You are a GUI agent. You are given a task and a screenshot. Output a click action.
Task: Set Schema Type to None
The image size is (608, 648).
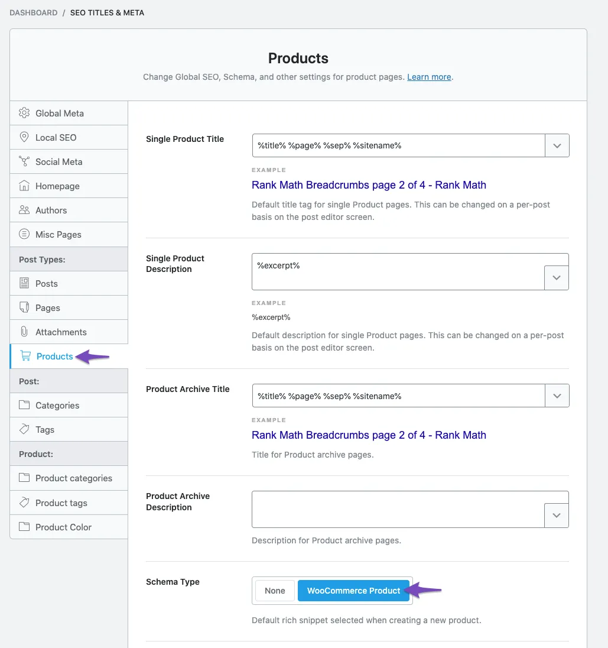(275, 590)
